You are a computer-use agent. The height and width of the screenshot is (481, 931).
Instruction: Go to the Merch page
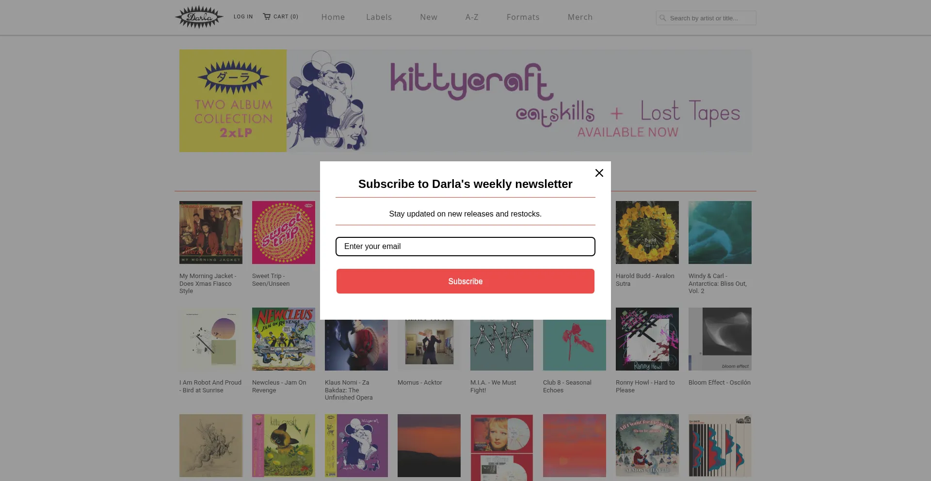580,17
